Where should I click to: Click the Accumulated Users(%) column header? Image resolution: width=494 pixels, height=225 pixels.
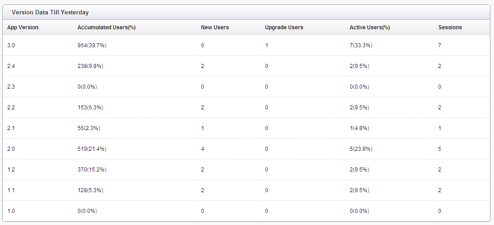(106, 27)
